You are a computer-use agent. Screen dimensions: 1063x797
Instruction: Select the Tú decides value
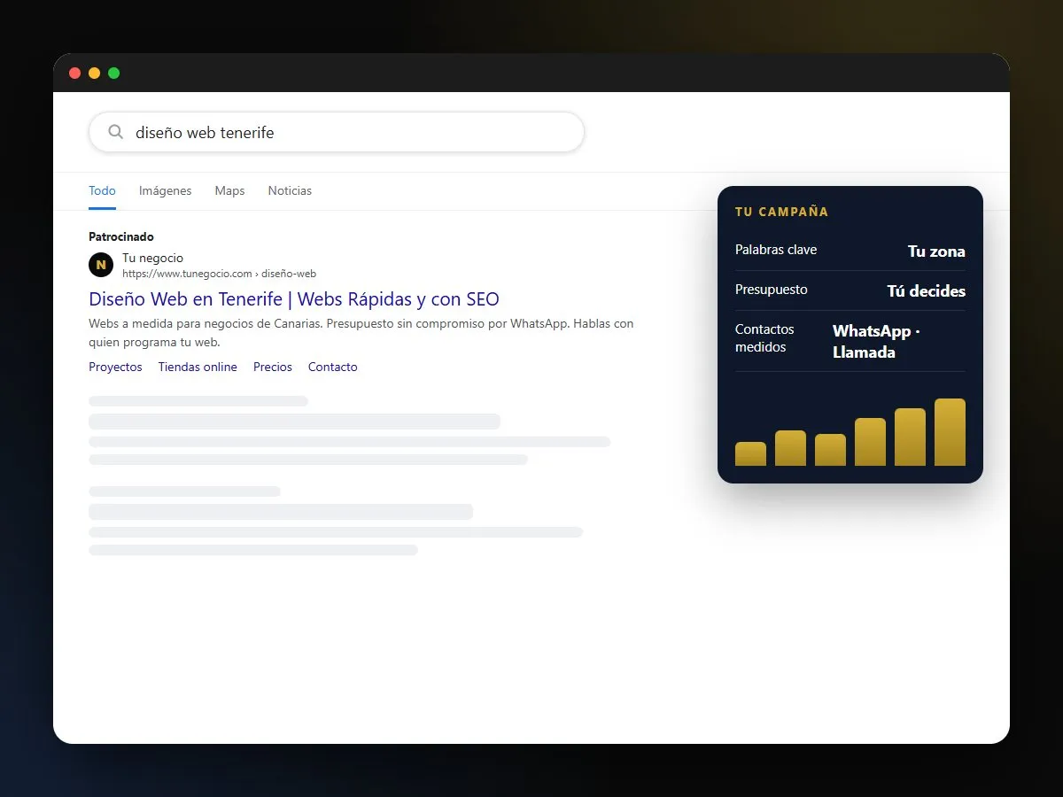pyautogui.click(x=927, y=291)
